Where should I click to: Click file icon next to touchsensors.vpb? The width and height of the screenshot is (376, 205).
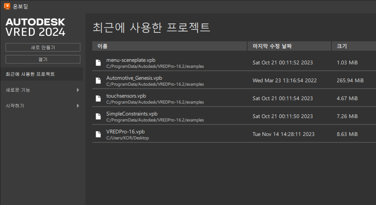[x=98, y=98]
